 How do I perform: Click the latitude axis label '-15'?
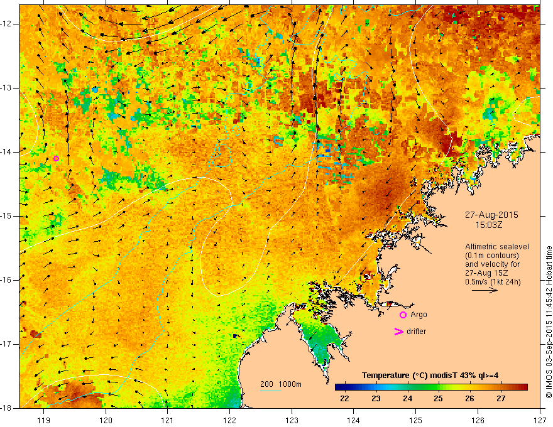point(6,216)
